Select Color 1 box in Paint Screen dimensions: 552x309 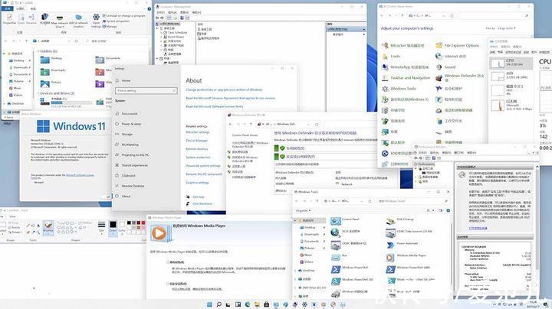click(x=113, y=227)
